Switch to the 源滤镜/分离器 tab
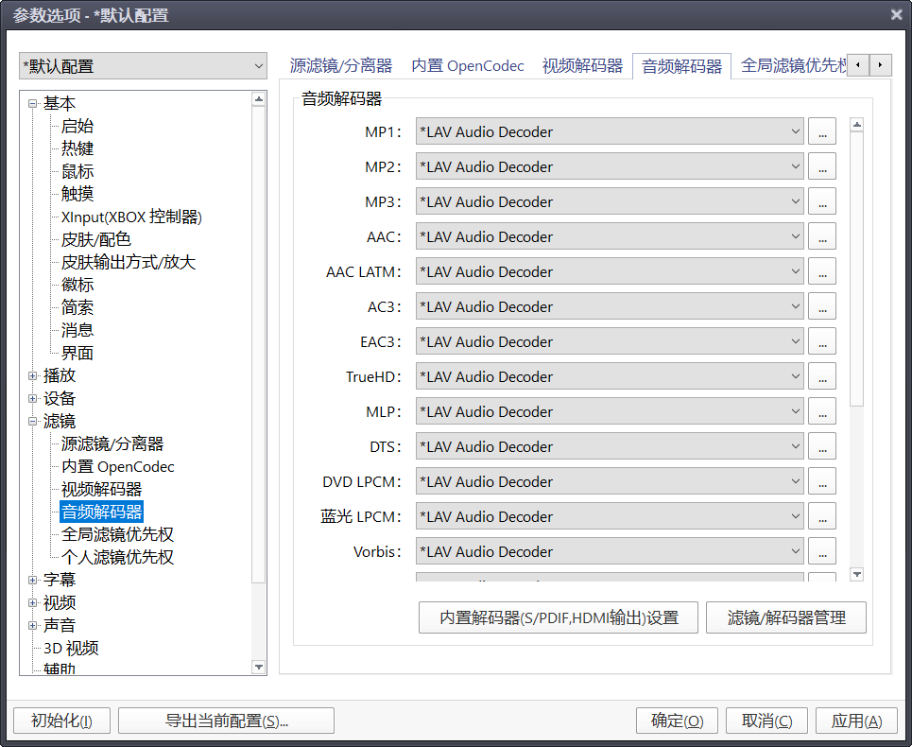 [340, 66]
